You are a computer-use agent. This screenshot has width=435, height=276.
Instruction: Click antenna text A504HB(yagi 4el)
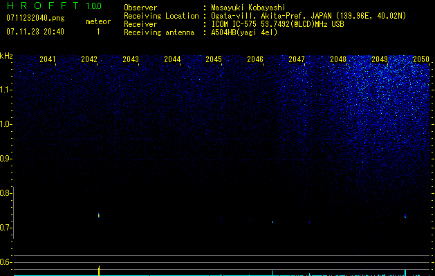(x=244, y=32)
